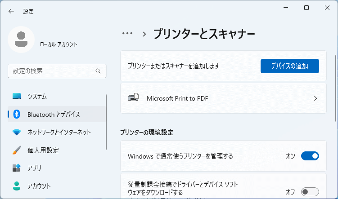Click the アカウント person icon

[17, 186]
